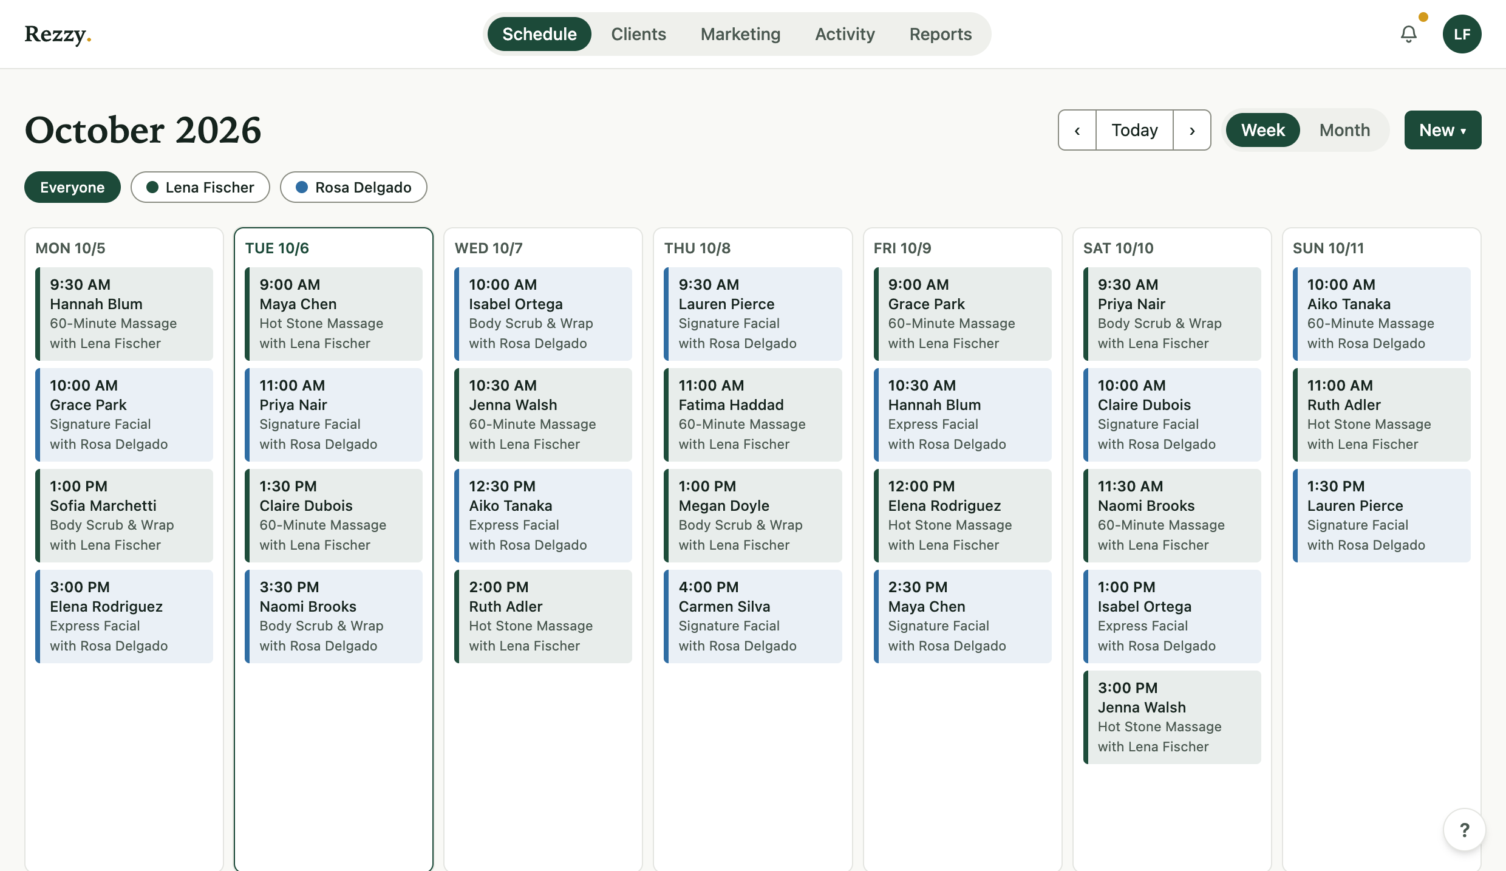Open Maya Chen's Tuesday 9:00 AM appointment

333,313
